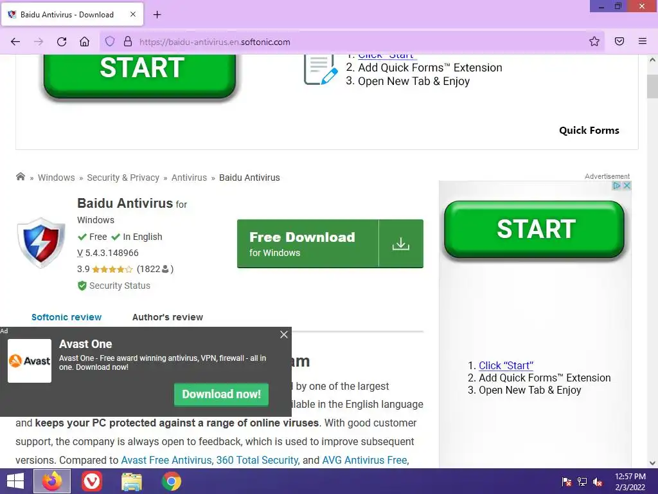658x494 pixels.
Task: Click Download now! in Avast ad
Action: [x=221, y=394]
